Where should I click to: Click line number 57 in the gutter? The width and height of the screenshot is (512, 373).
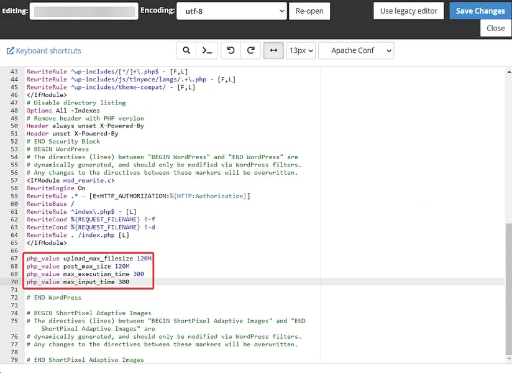(x=14, y=180)
